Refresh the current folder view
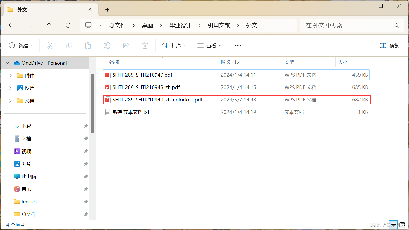The height and width of the screenshot is (230, 409). tap(68, 25)
